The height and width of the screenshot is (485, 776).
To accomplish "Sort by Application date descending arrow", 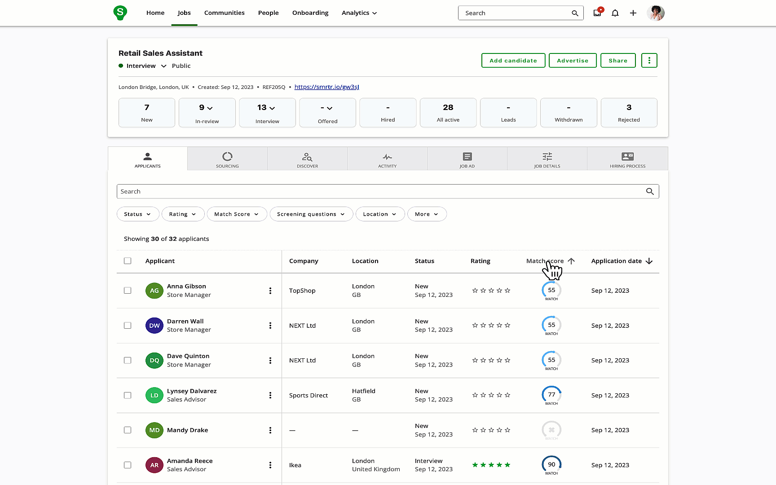I will coord(649,261).
